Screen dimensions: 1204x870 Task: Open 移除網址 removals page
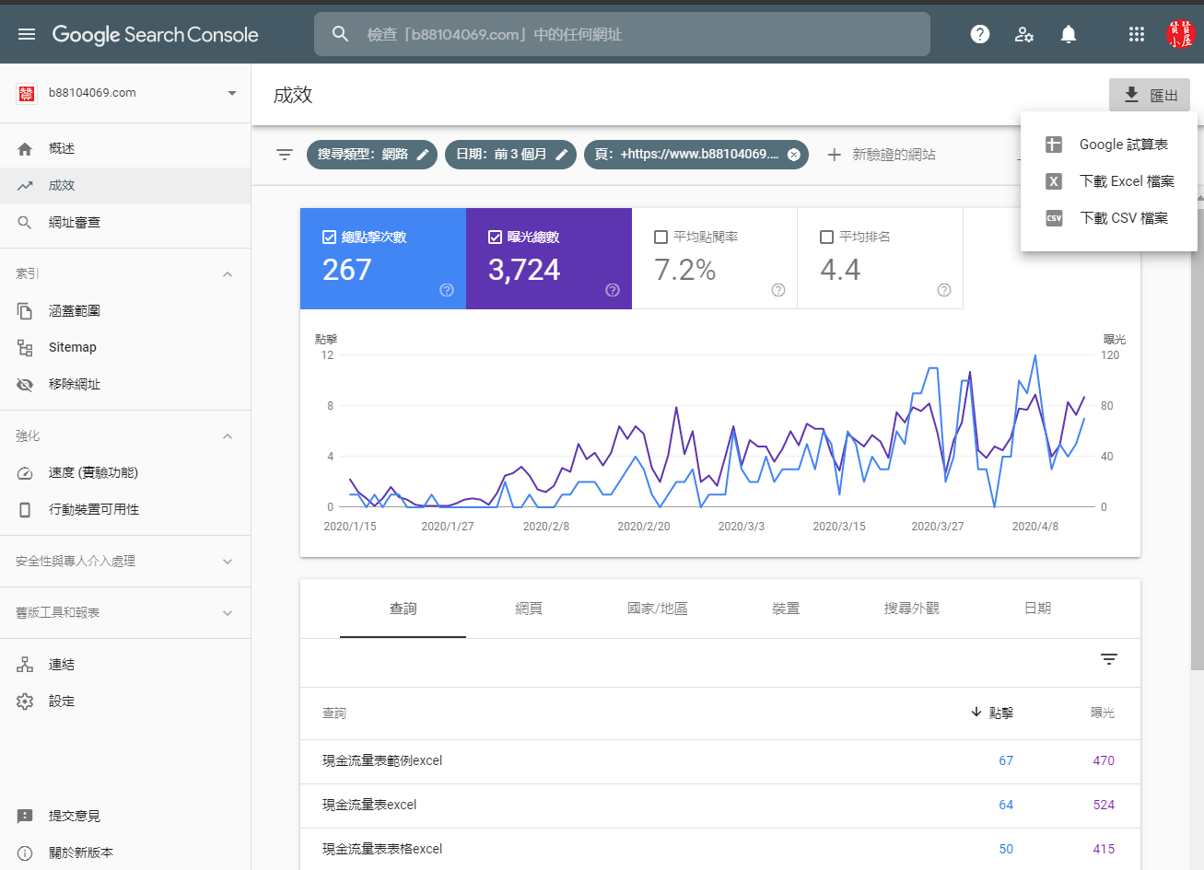(125, 384)
